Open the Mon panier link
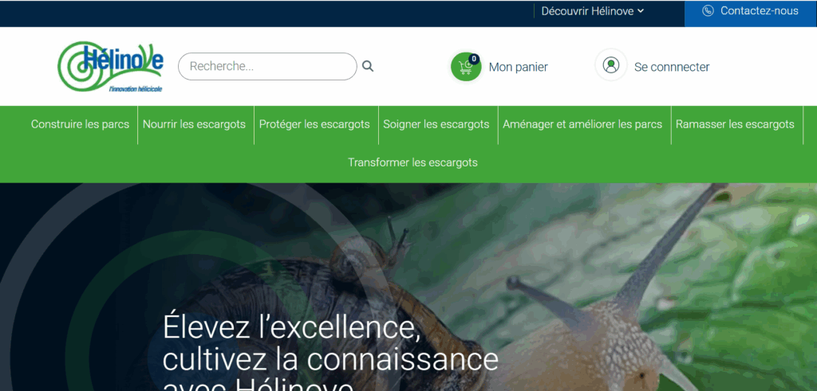 [518, 67]
